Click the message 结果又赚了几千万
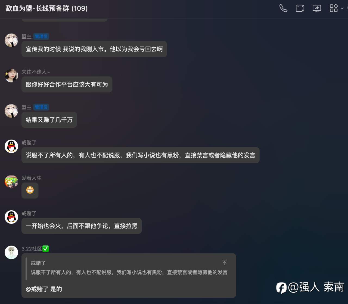 [x=49, y=120]
